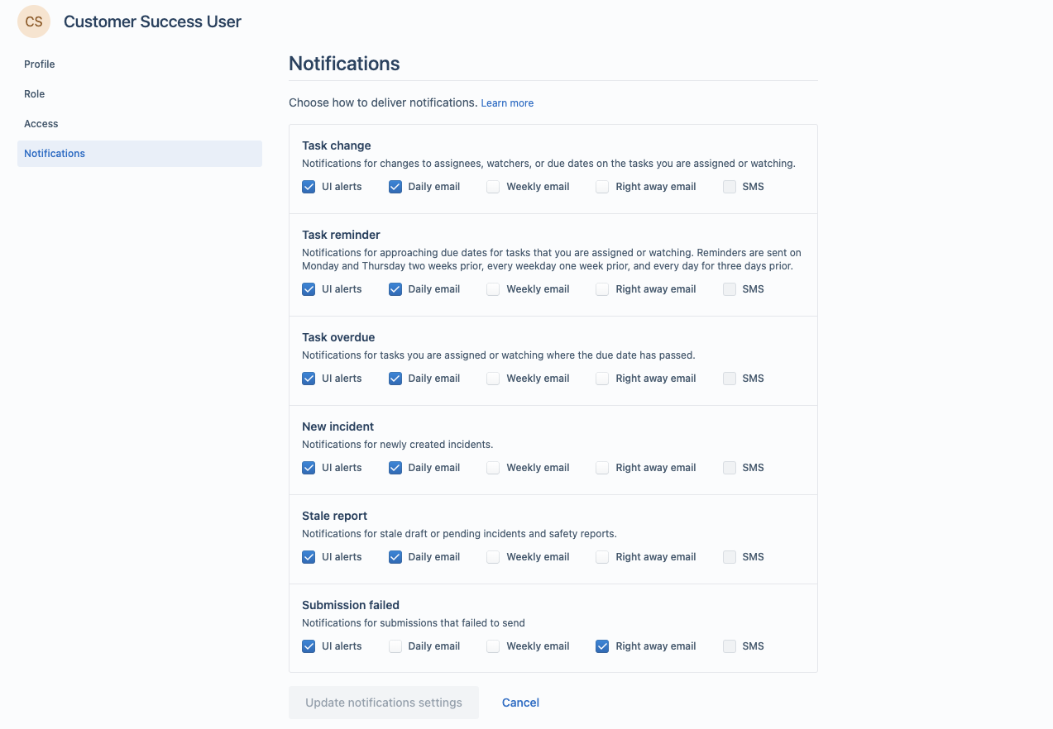Screen dimensions: 1053x729
Task: Click the Task overdue section title
Action: [x=338, y=337]
